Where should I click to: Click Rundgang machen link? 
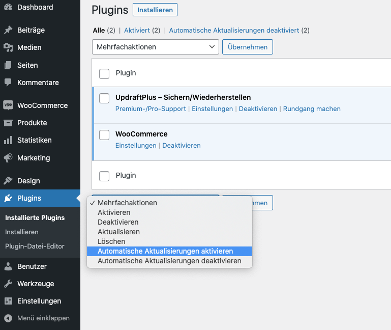(x=312, y=108)
